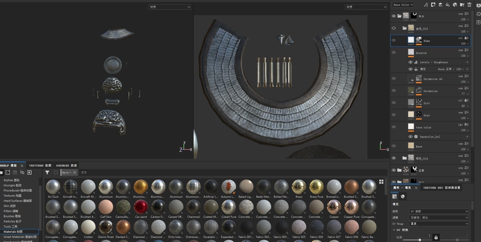Viewport: 481px width, 242px height.
Task: Switch to TEXTURE SET 纹理集设置 tab
Action: 442,188
